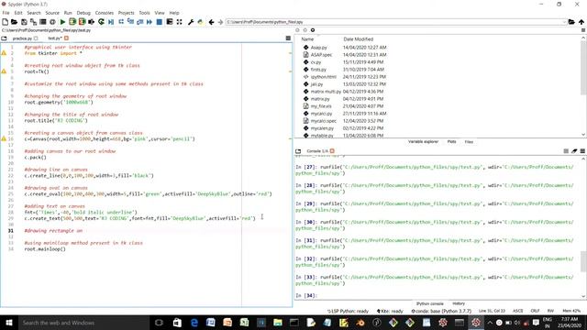This screenshot has width=587, height=330.
Task: Close the practice.py tab
Action: pyautogui.click(x=36, y=38)
